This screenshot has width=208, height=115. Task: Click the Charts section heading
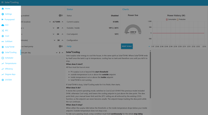click(126, 9)
